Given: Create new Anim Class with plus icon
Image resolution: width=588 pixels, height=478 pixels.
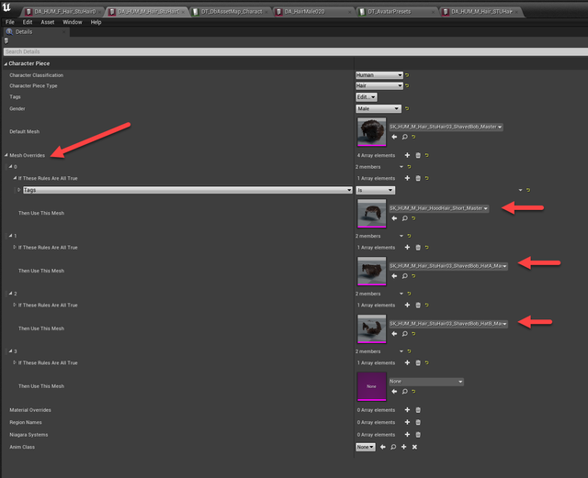Looking at the screenshot, I should 404,447.
